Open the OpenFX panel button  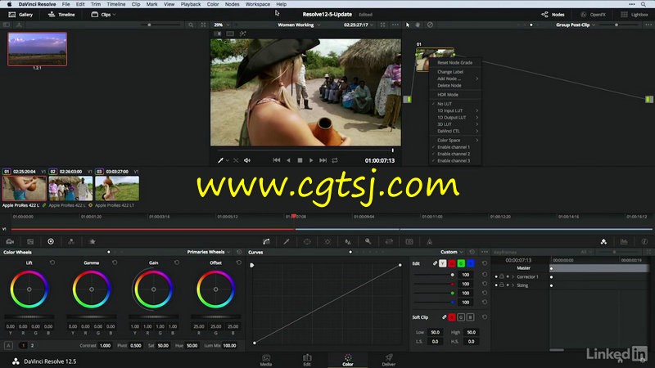593,15
